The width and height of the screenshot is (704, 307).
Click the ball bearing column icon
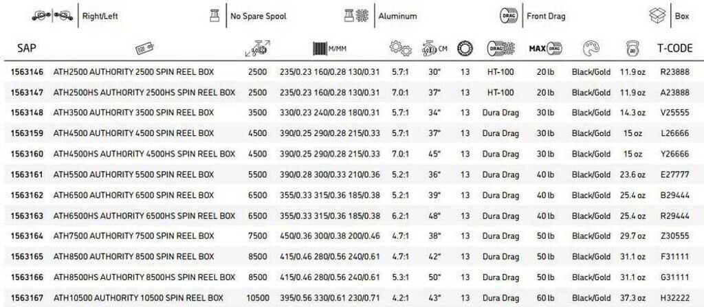[465, 49]
